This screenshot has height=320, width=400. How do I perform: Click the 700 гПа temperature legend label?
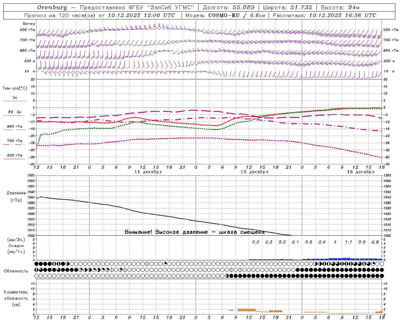click(15, 141)
